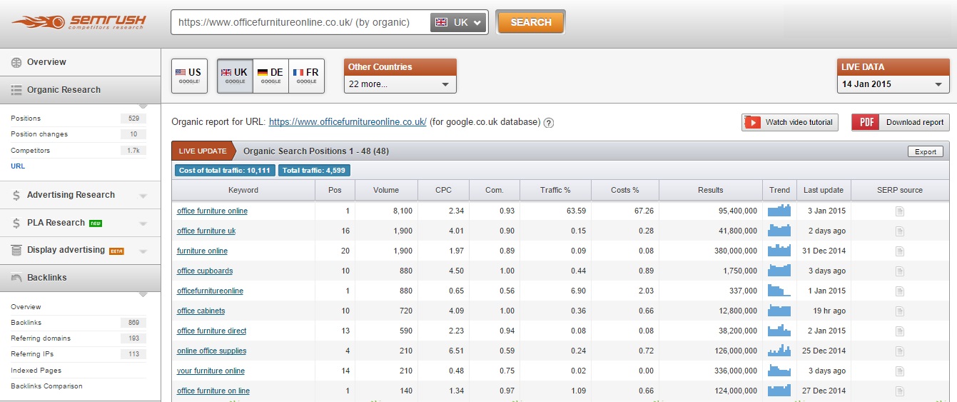The image size is (957, 402).
Task: Click the Export button
Action: pyautogui.click(x=926, y=151)
